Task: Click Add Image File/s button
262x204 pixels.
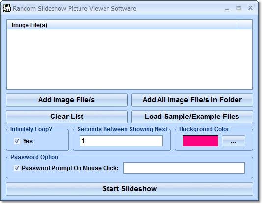Action: (x=67, y=100)
